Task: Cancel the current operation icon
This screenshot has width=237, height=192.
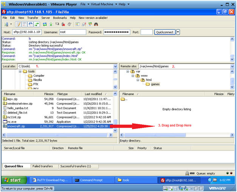Action: 57,24
